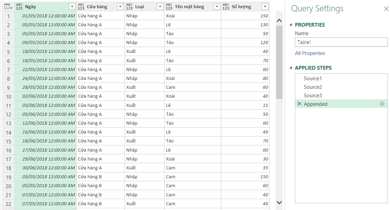The image size is (390, 210).
Task: Open filter dropdown for Cửa hàng column
Action: pos(120,7)
